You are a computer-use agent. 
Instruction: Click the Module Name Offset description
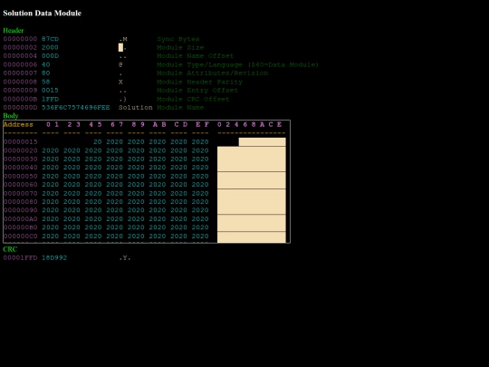pyautogui.click(x=196, y=56)
